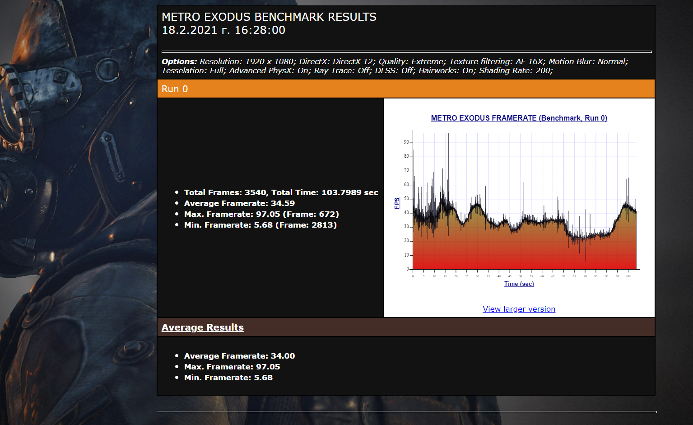Image resolution: width=693 pixels, height=425 pixels.
Task: Click the Hairworks: On option
Action: [447, 70]
